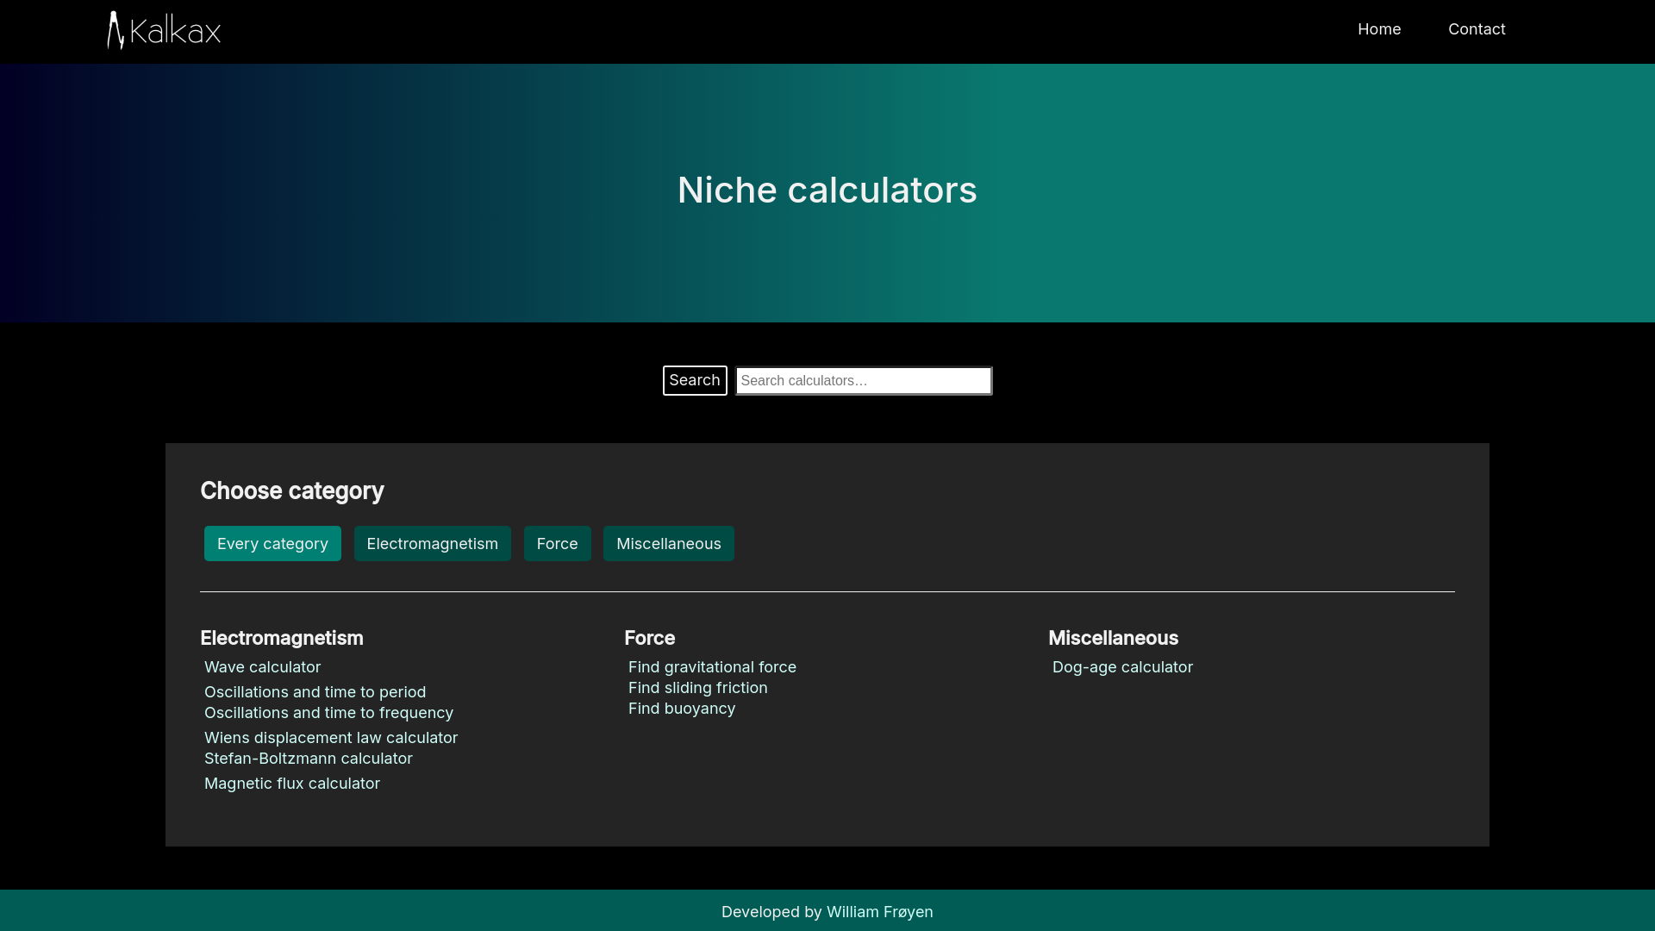Click the Force column heading
The height and width of the screenshot is (931, 1655).
coord(649,638)
